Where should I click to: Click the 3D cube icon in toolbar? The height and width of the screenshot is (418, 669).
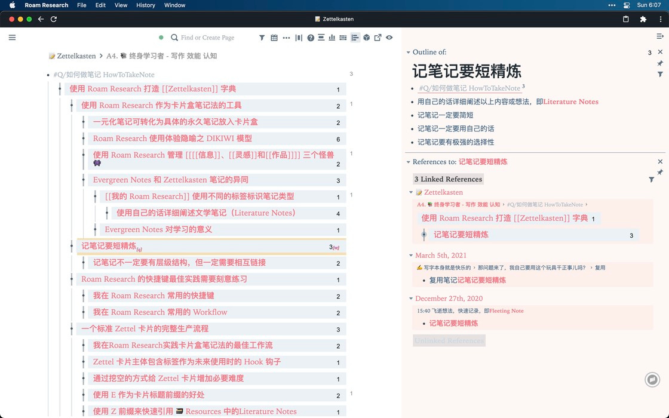(367, 38)
